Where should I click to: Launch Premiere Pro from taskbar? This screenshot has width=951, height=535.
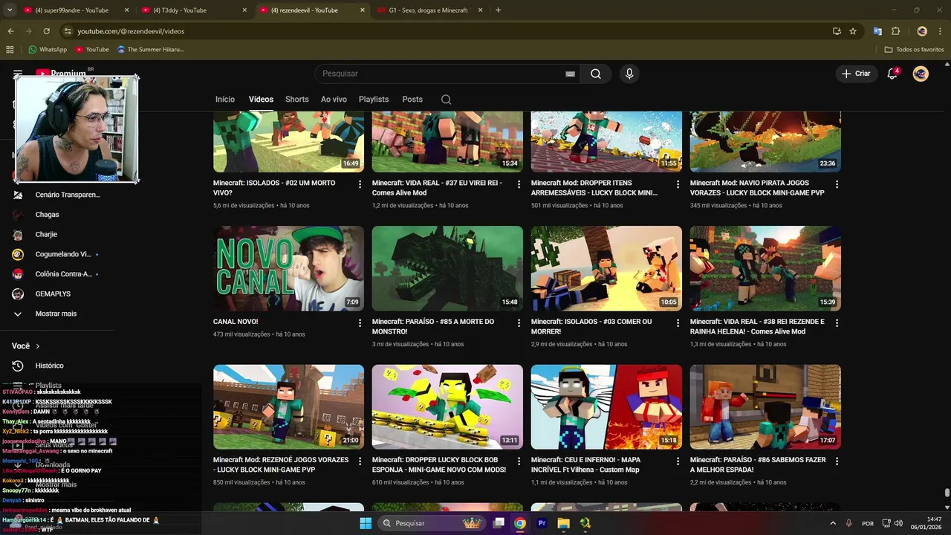[542, 523]
